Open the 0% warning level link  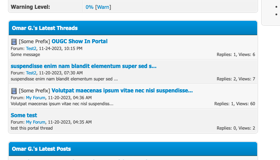click(89, 7)
